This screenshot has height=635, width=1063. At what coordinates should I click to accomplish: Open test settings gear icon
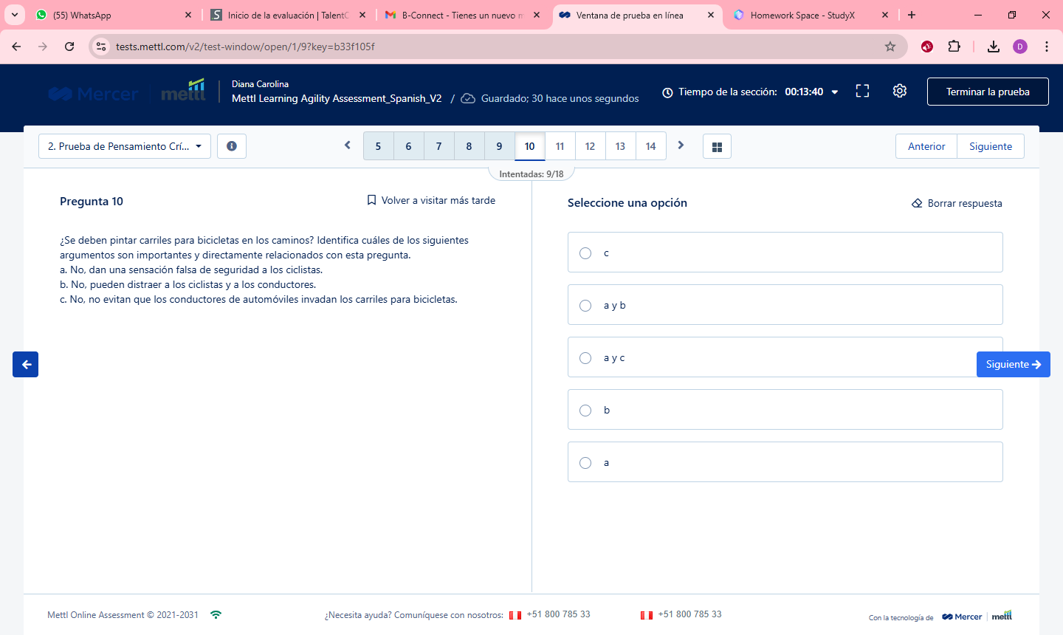click(899, 91)
